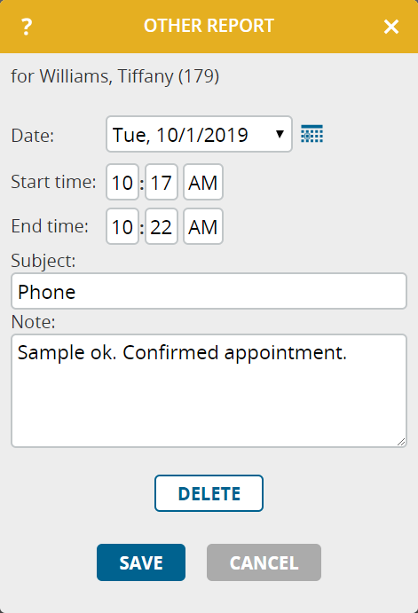This screenshot has width=418, height=613.
Task: Click into the Subject field containing Phone
Action: coord(209,291)
